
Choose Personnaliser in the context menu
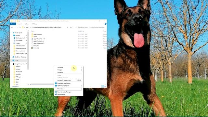click(x=69, y=94)
